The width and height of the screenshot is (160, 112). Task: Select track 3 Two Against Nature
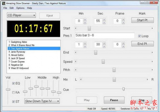point(34,48)
